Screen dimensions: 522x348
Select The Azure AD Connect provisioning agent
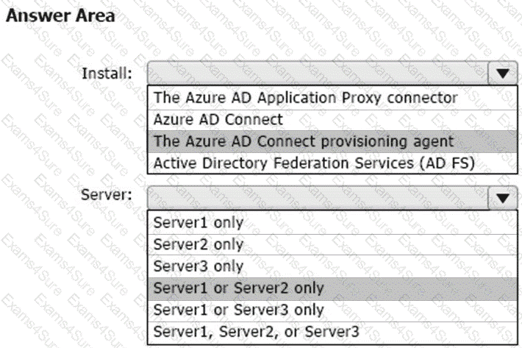coord(304,140)
